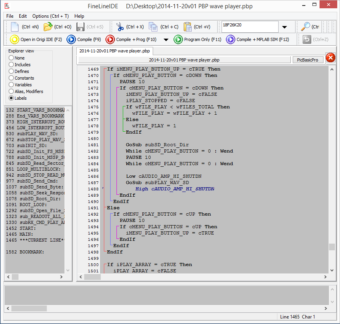Select the Alias, Modifiers explorer view option
This screenshot has width=340, height=324.
click(11, 91)
